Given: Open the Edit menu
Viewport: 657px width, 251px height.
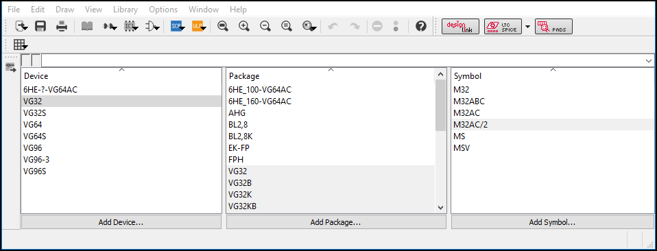Looking at the screenshot, I should 38,9.
